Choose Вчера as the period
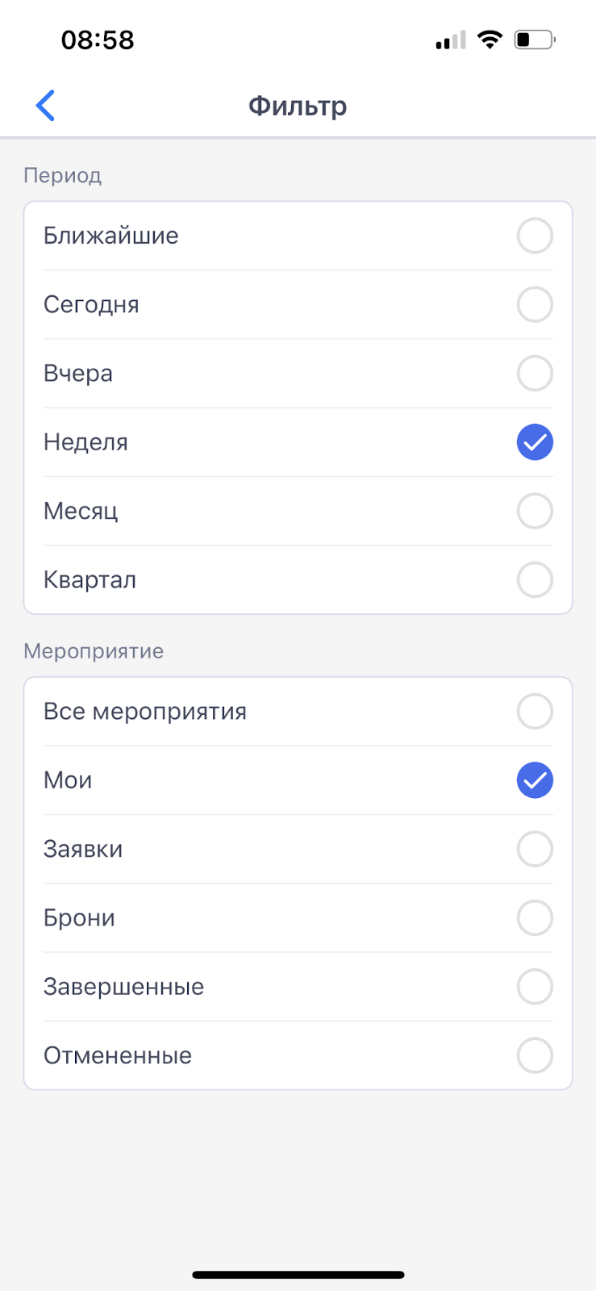Screen dimensions: 596x1291 point(535,374)
